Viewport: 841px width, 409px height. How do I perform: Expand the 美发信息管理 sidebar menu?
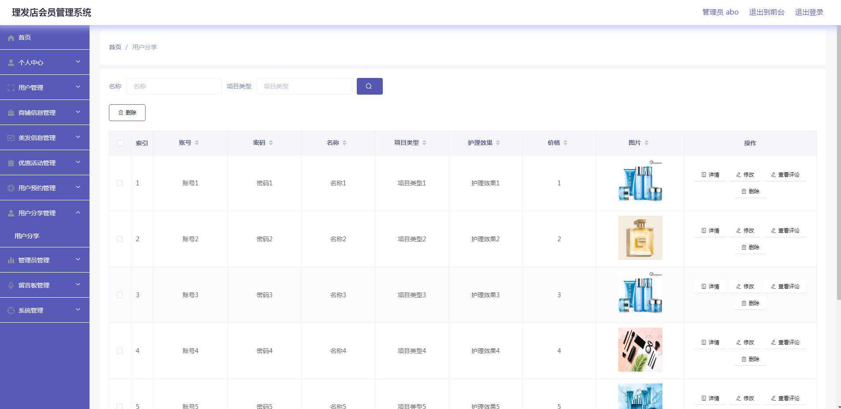tap(45, 138)
